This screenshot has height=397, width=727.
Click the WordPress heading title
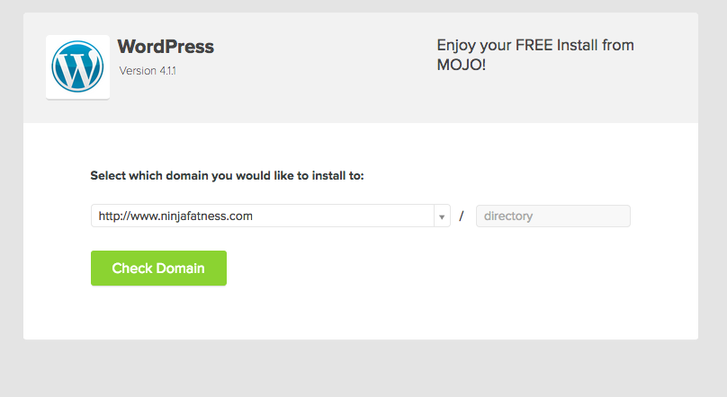tap(166, 47)
